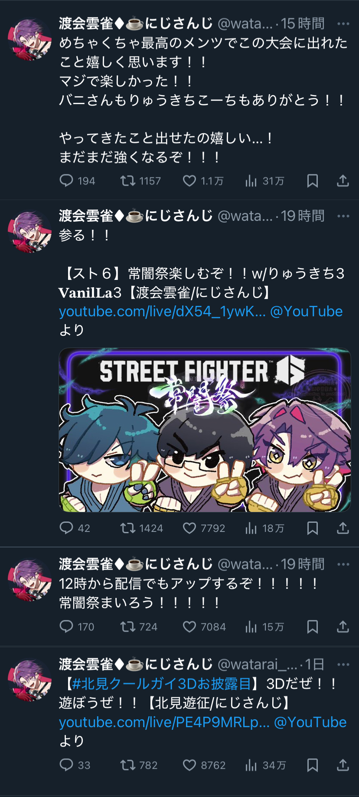
Task: Bookmark the Street Fighter stream tweet
Action: [313, 528]
